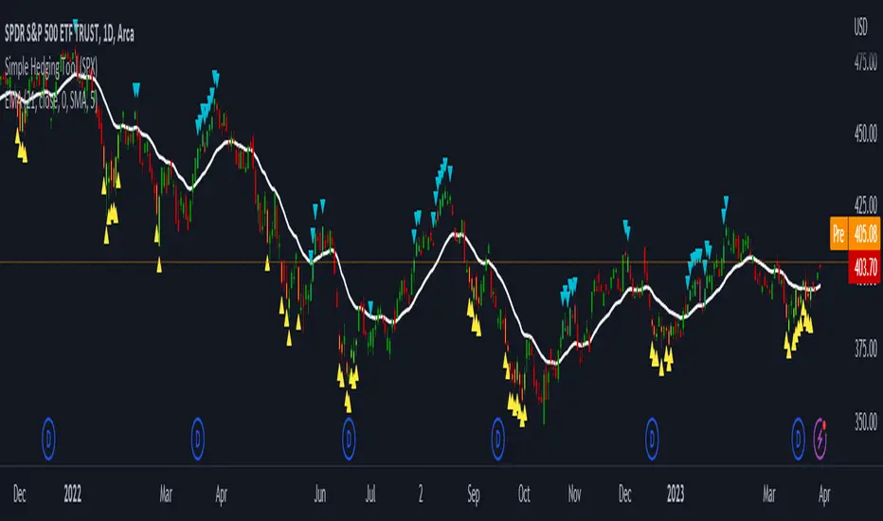Select the EMA (21, close, 0, SMA, 5) legend
The image size is (883, 521).
50,100
